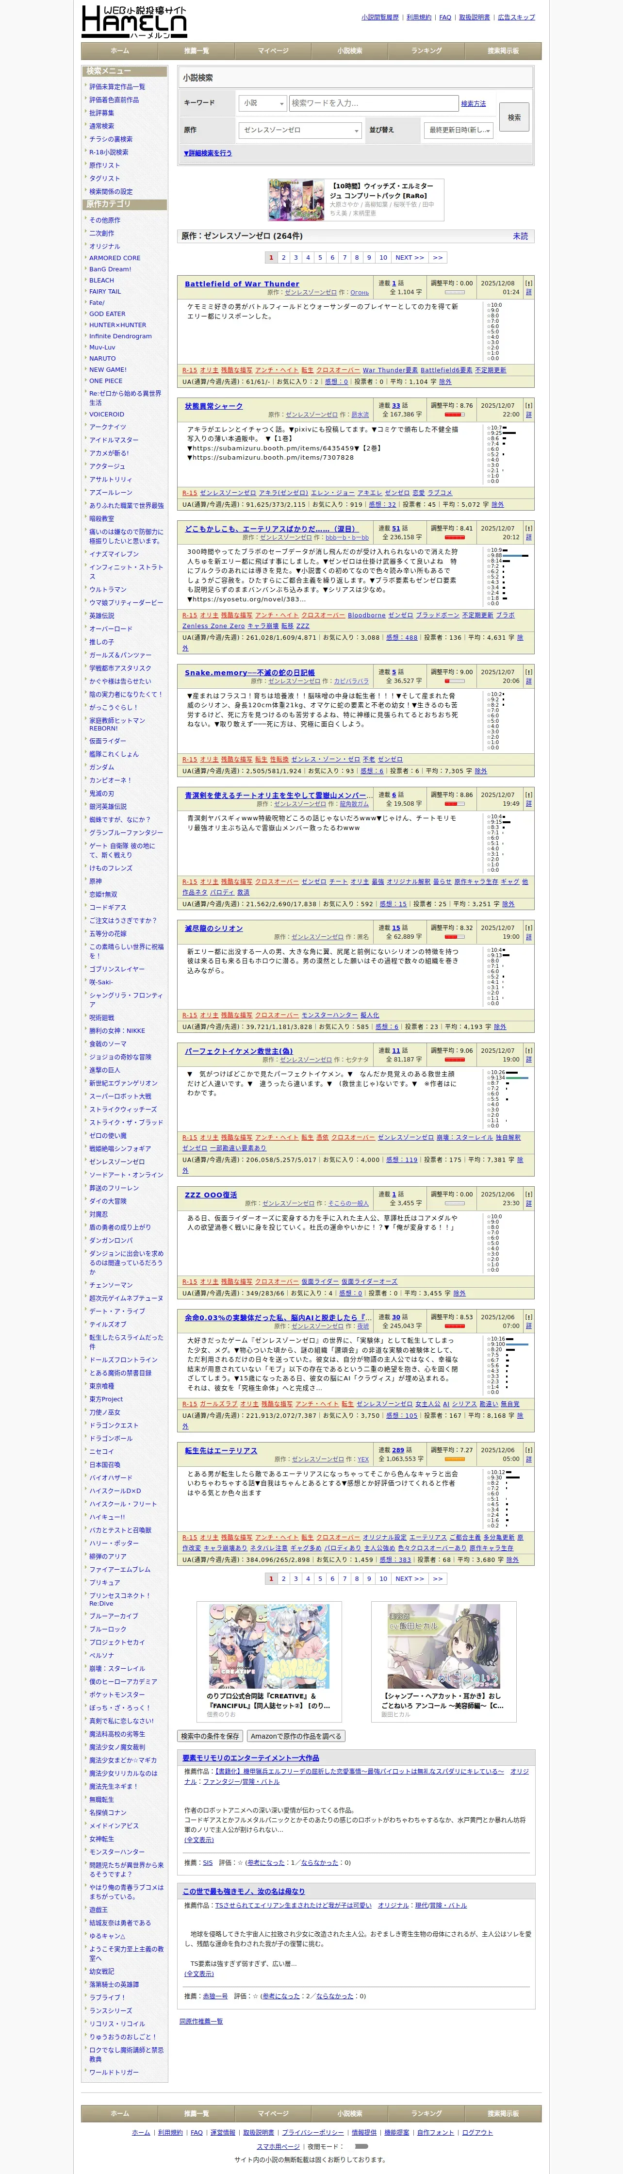This screenshot has width=623, height=2174.
Task: Select ARMORED CORE in the 原作カテゴリ sidebar
Action: pos(115,258)
